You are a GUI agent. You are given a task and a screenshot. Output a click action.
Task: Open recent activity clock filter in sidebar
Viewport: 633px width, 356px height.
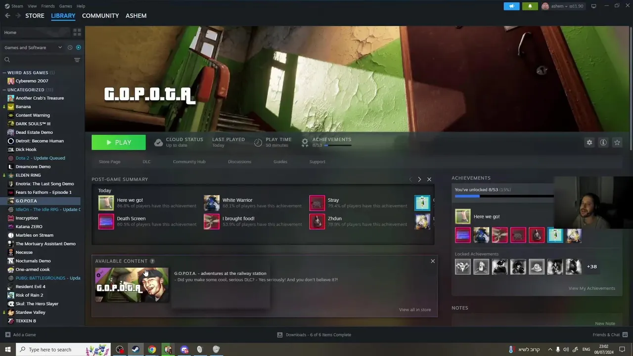pos(70,47)
